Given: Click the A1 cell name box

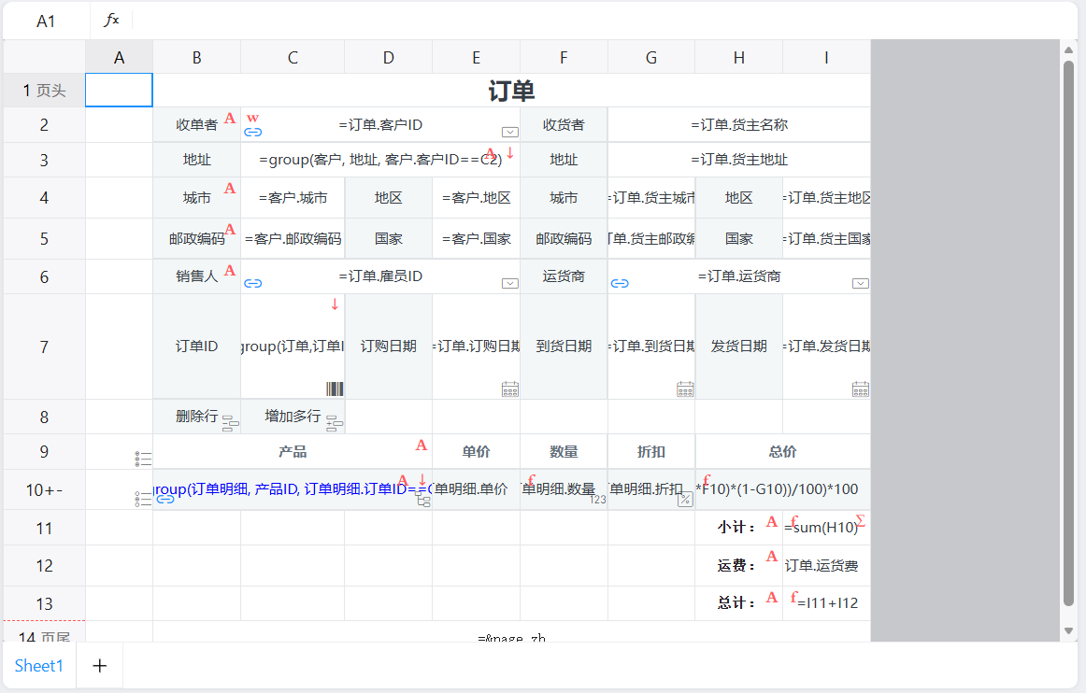Looking at the screenshot, I should coord(46,21).
